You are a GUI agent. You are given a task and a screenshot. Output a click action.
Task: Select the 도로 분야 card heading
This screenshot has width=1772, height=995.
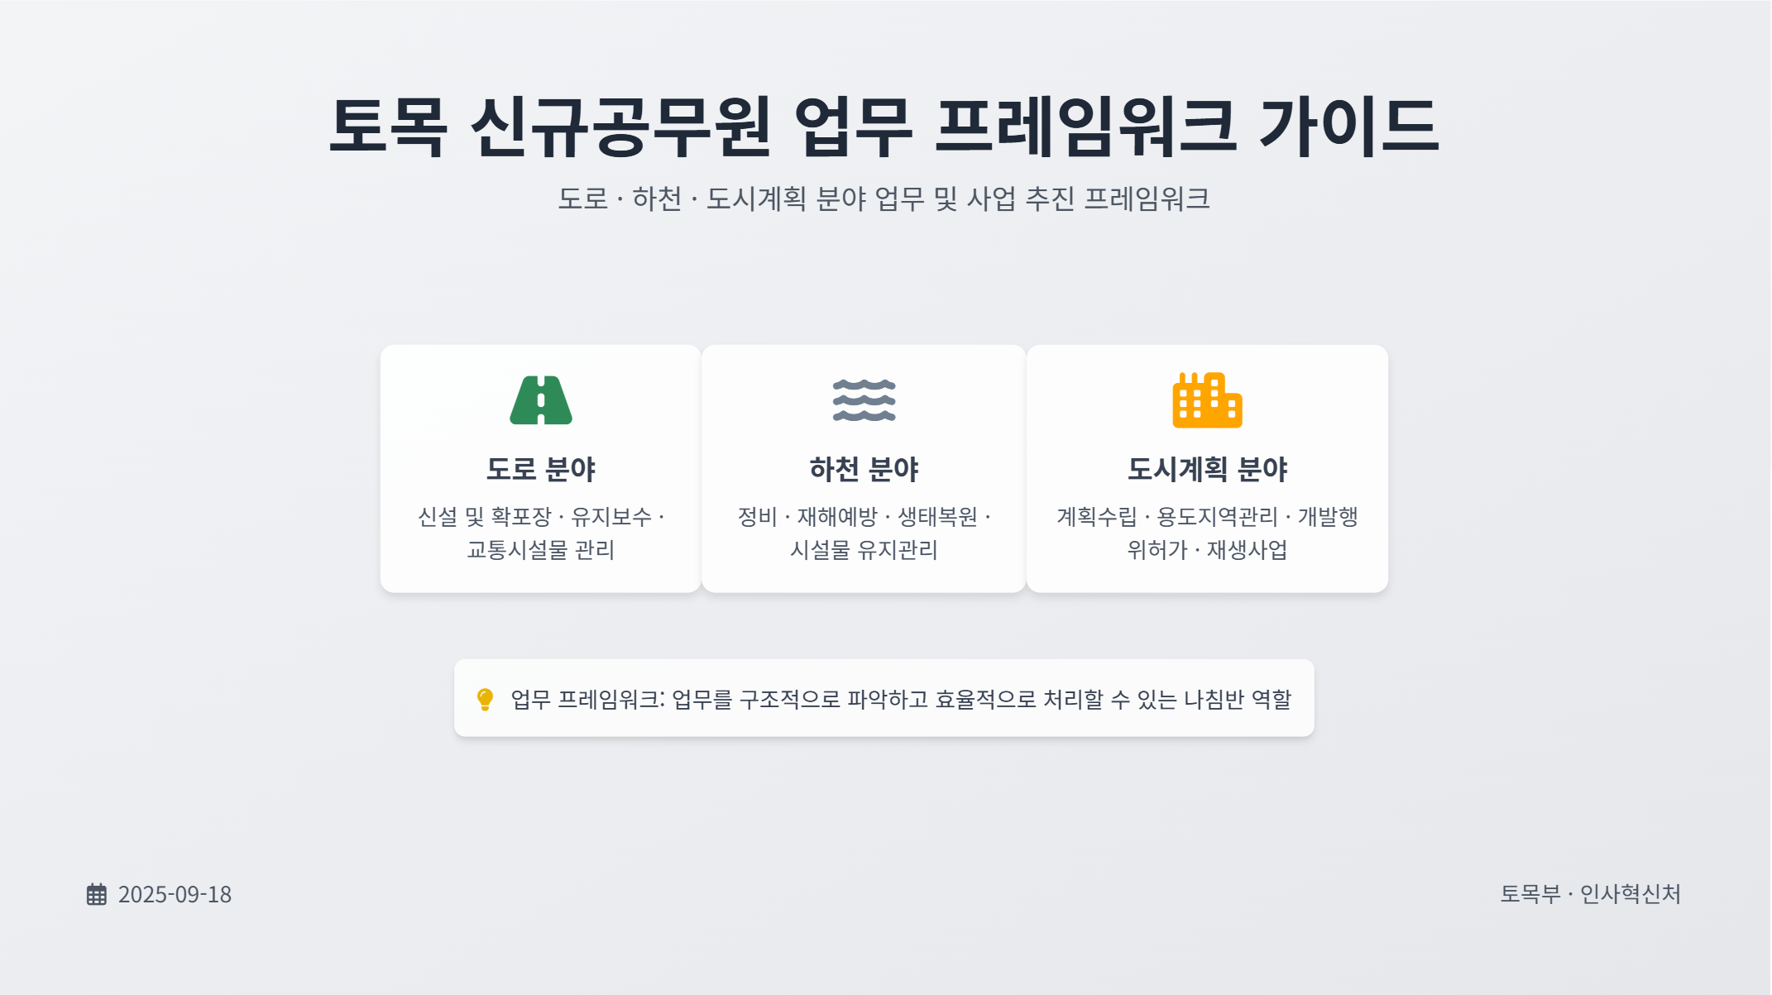click(540, 469)
